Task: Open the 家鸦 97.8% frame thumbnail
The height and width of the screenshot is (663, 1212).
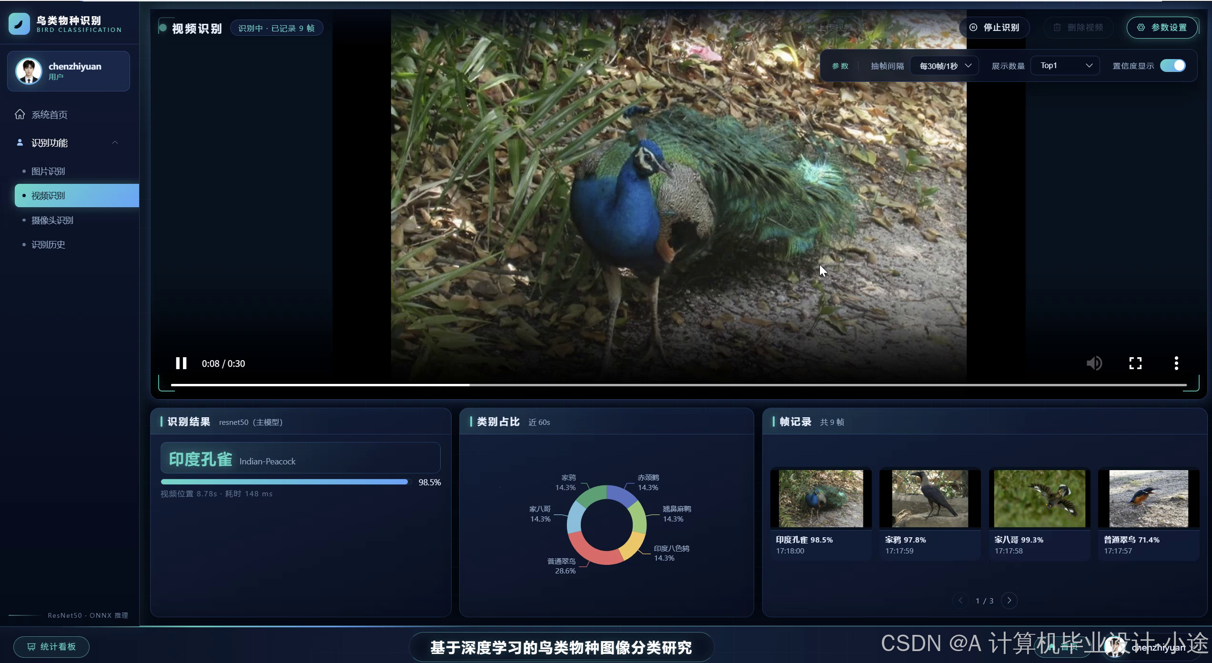Action: 930,499
